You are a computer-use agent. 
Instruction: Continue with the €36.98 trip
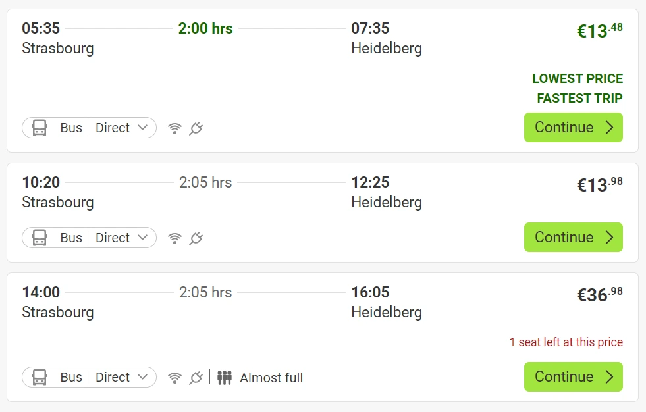(573, 377)
